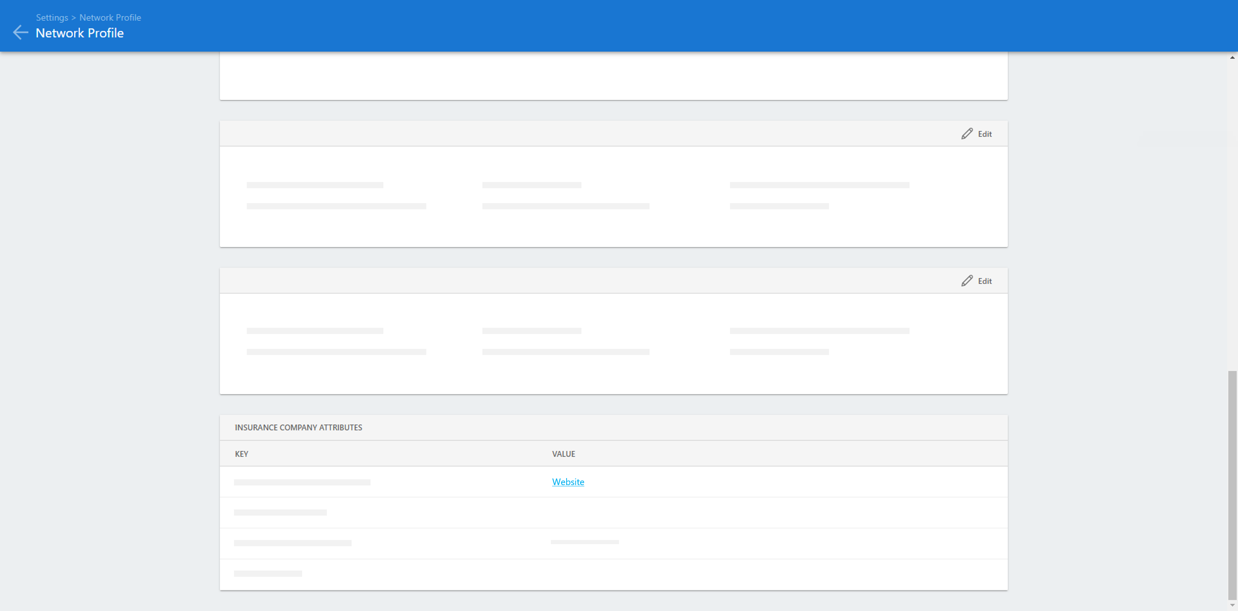This screenshot has width=1238, height=611.
Task: Select the key placeholder beside the Website link
Action: click(x=302, y=482)
